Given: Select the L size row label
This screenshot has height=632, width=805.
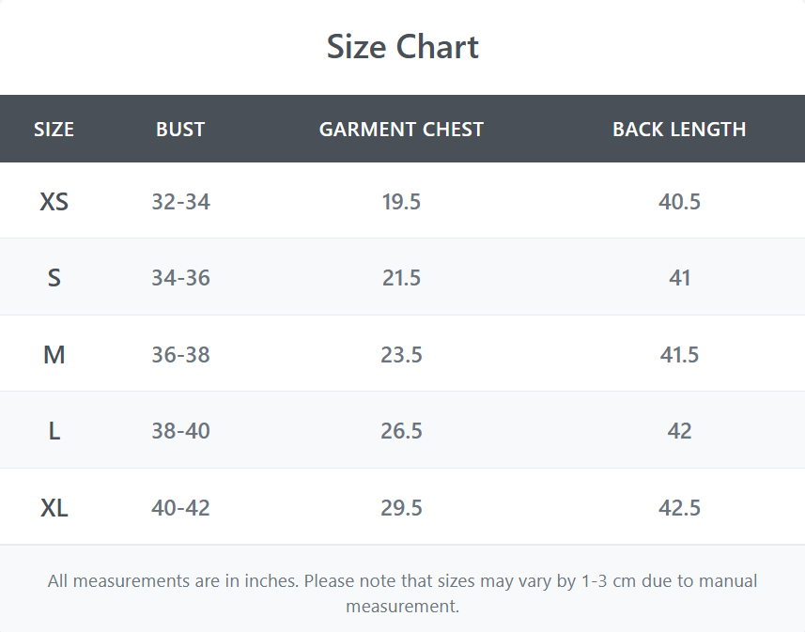Looking at the screenshot, I should [x=54, y=431].
